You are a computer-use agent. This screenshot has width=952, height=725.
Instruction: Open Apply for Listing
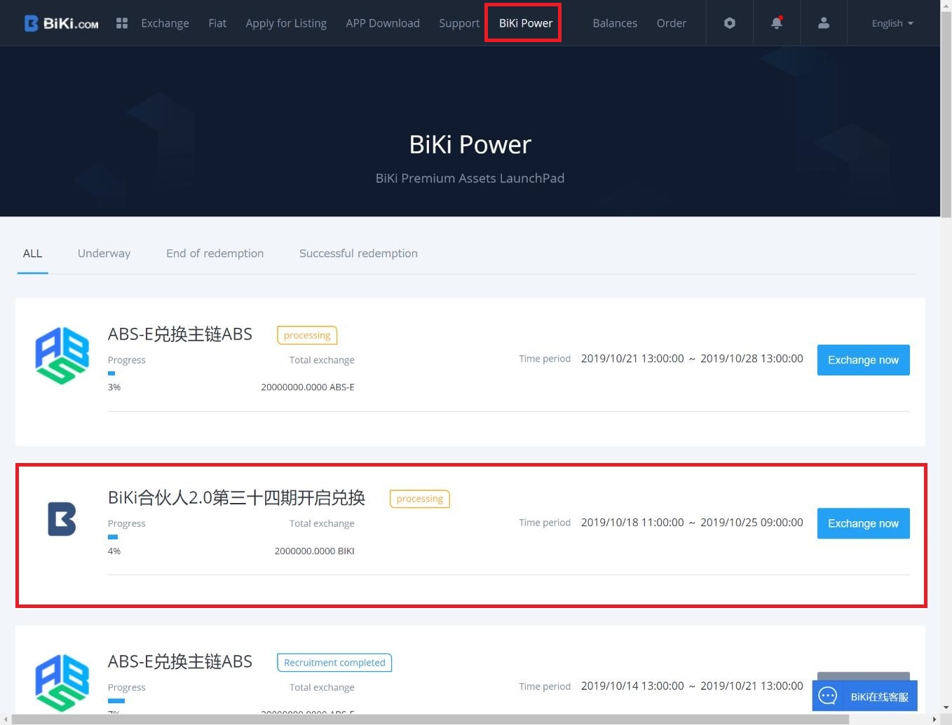(286, 23)
